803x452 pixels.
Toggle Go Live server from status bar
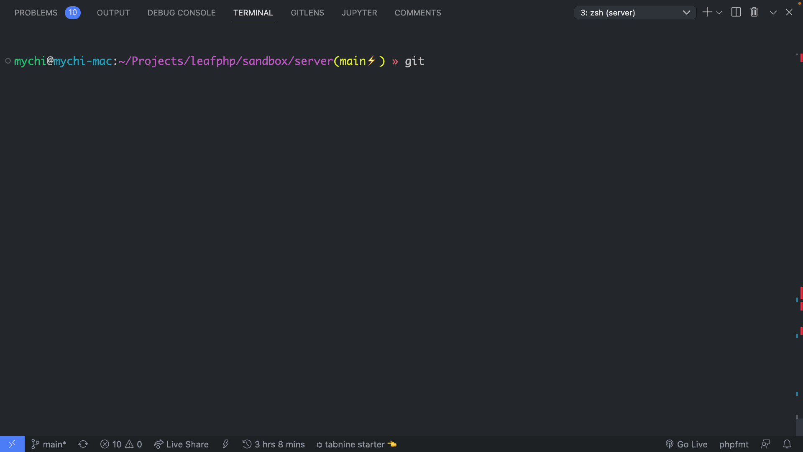pyautogui.click(x=686, y=444)
